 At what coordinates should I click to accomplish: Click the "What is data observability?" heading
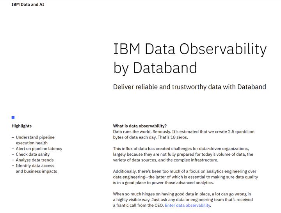pyautogui.click(x=140, y=126)
